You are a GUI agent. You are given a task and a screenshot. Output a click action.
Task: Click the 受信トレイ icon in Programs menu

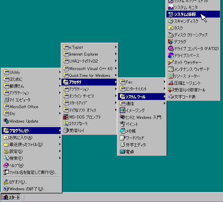click(x=66, y=130)
